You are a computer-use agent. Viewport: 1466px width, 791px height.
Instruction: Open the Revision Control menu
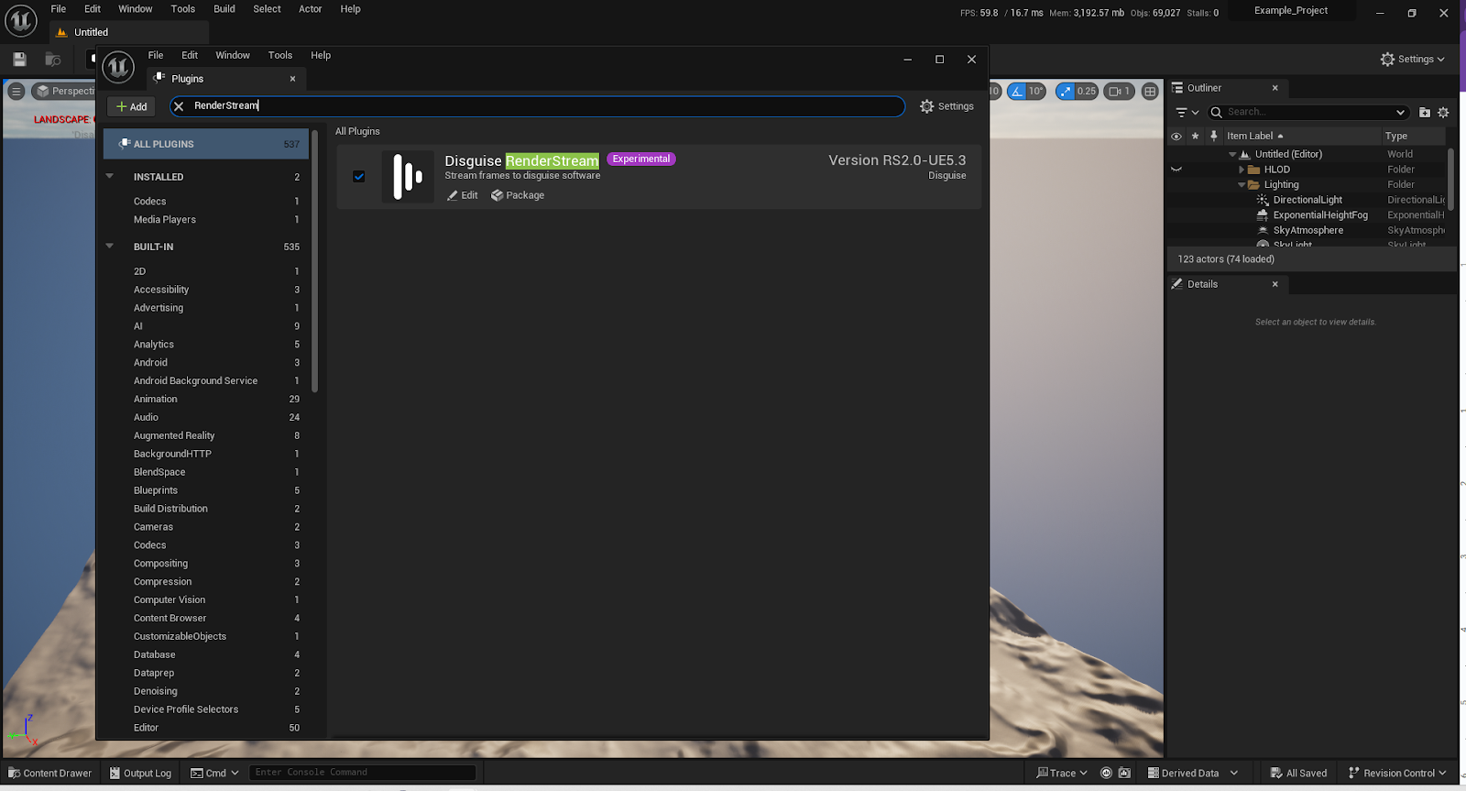pos(1397,774)
